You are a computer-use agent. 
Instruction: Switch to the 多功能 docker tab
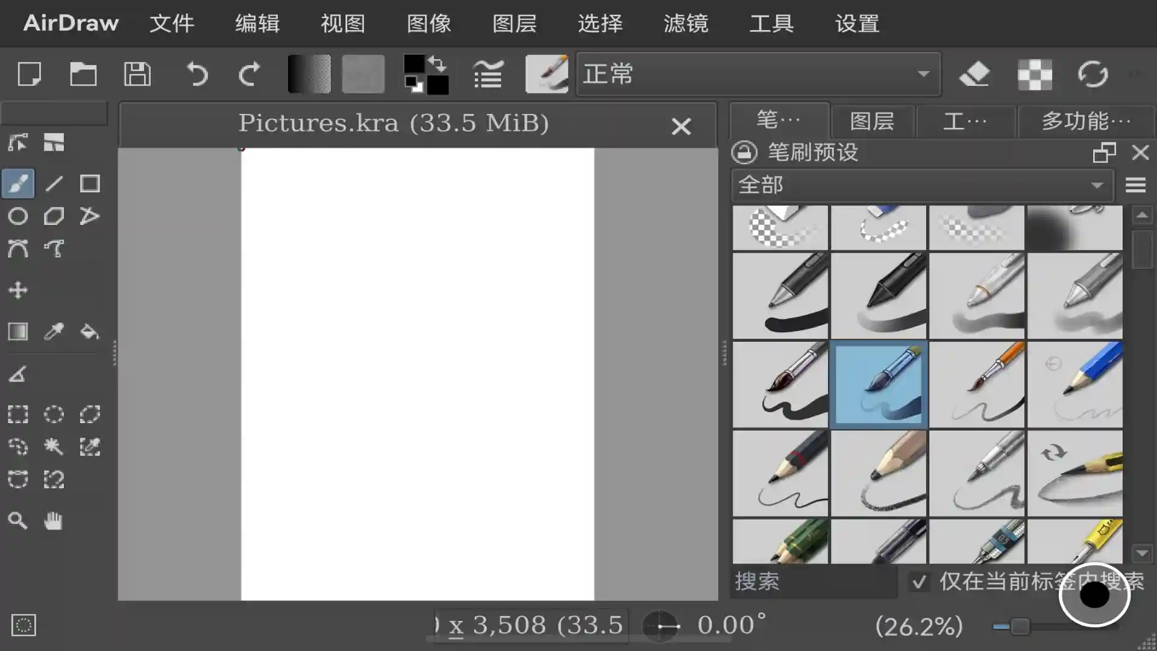point(1086,121)
